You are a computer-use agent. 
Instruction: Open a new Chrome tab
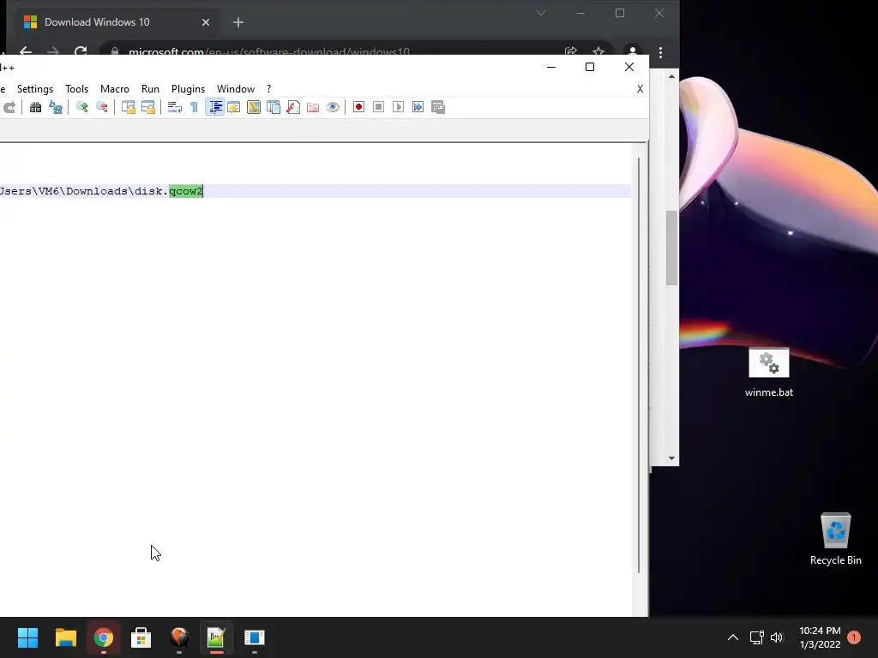pyautogui.click(x=238, y=22)
